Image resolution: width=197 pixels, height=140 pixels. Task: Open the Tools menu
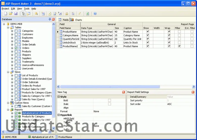pos(27,9)
